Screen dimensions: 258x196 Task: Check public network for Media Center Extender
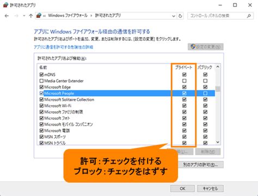coord(205,81)
